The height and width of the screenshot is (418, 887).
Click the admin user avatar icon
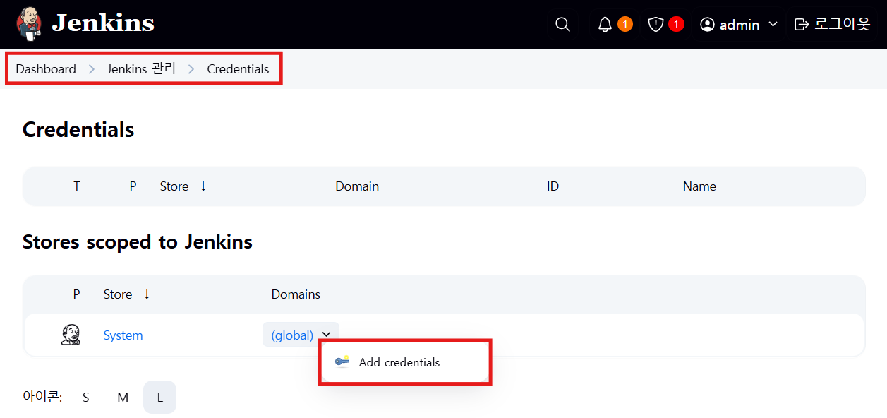click(x=707, y=25)
